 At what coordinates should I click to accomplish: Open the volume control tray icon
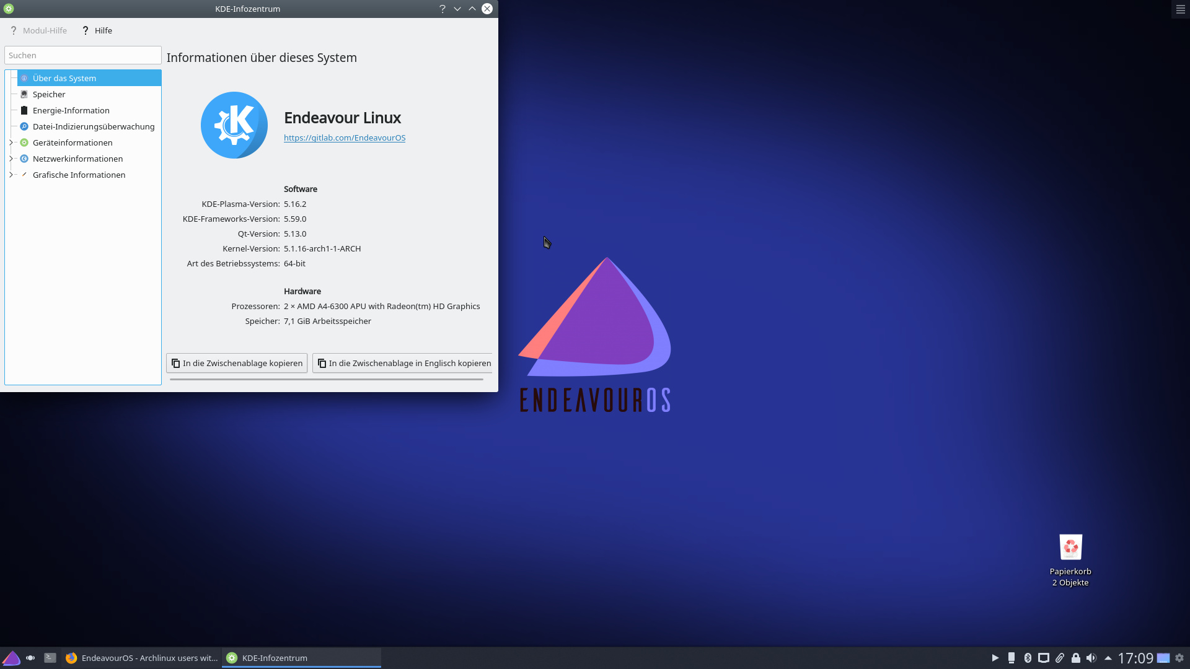point(1091,658)
